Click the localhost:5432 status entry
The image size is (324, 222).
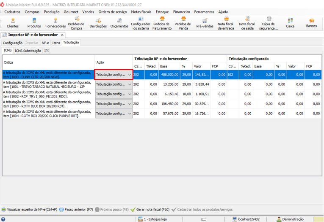(246, 219)
